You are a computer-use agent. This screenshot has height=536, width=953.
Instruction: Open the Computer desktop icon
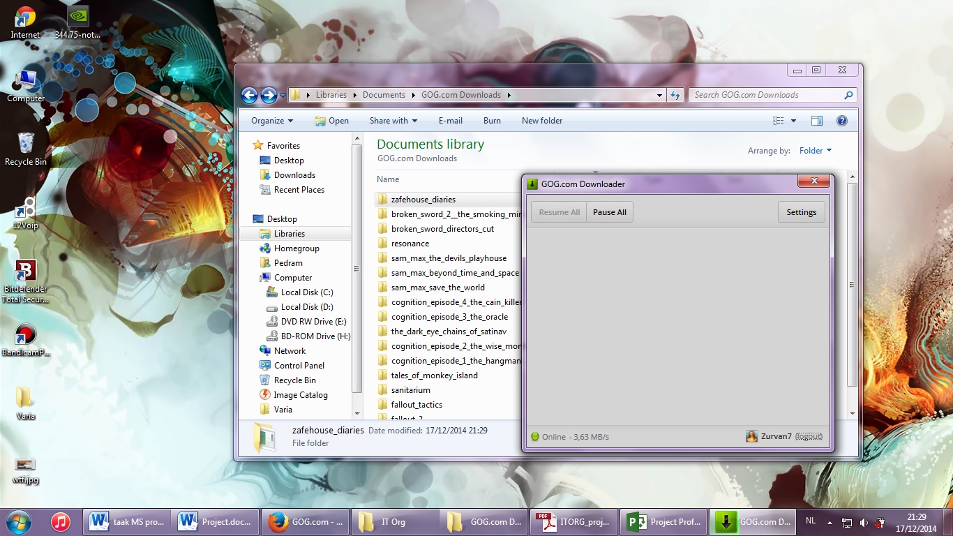click(26, 86)
